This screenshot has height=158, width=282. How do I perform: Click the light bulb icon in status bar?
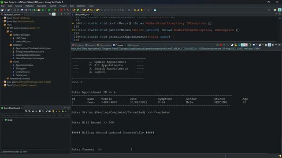click(x=280, y=156)
